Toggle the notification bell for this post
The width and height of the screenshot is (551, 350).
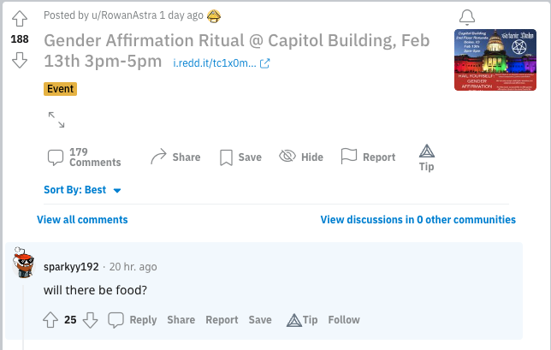467,17
